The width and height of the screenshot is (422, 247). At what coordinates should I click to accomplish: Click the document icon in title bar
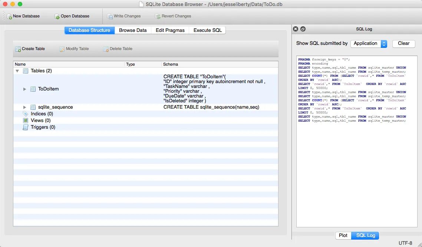pos(141,4)
